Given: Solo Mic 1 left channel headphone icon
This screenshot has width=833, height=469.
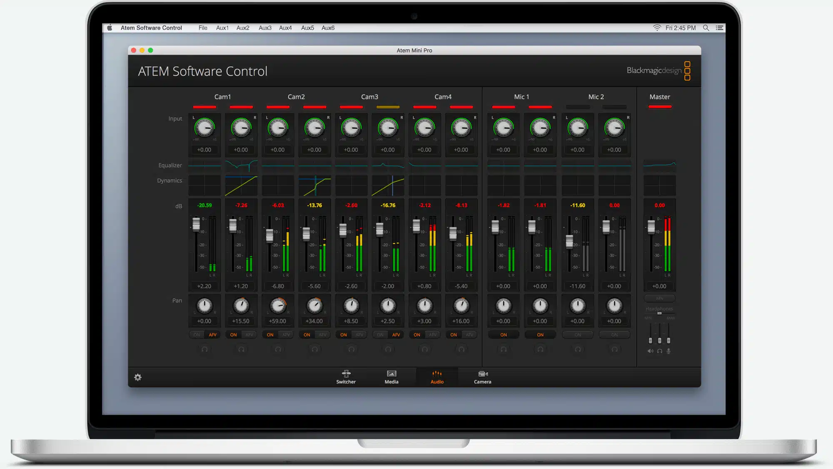Looking at the screenshot, I should click(x=503, y=349).
